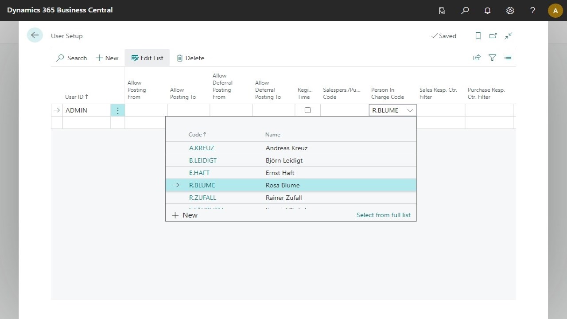
Task: Open the three-dot menu on the ADMIN row
Action: click(117, 110)
